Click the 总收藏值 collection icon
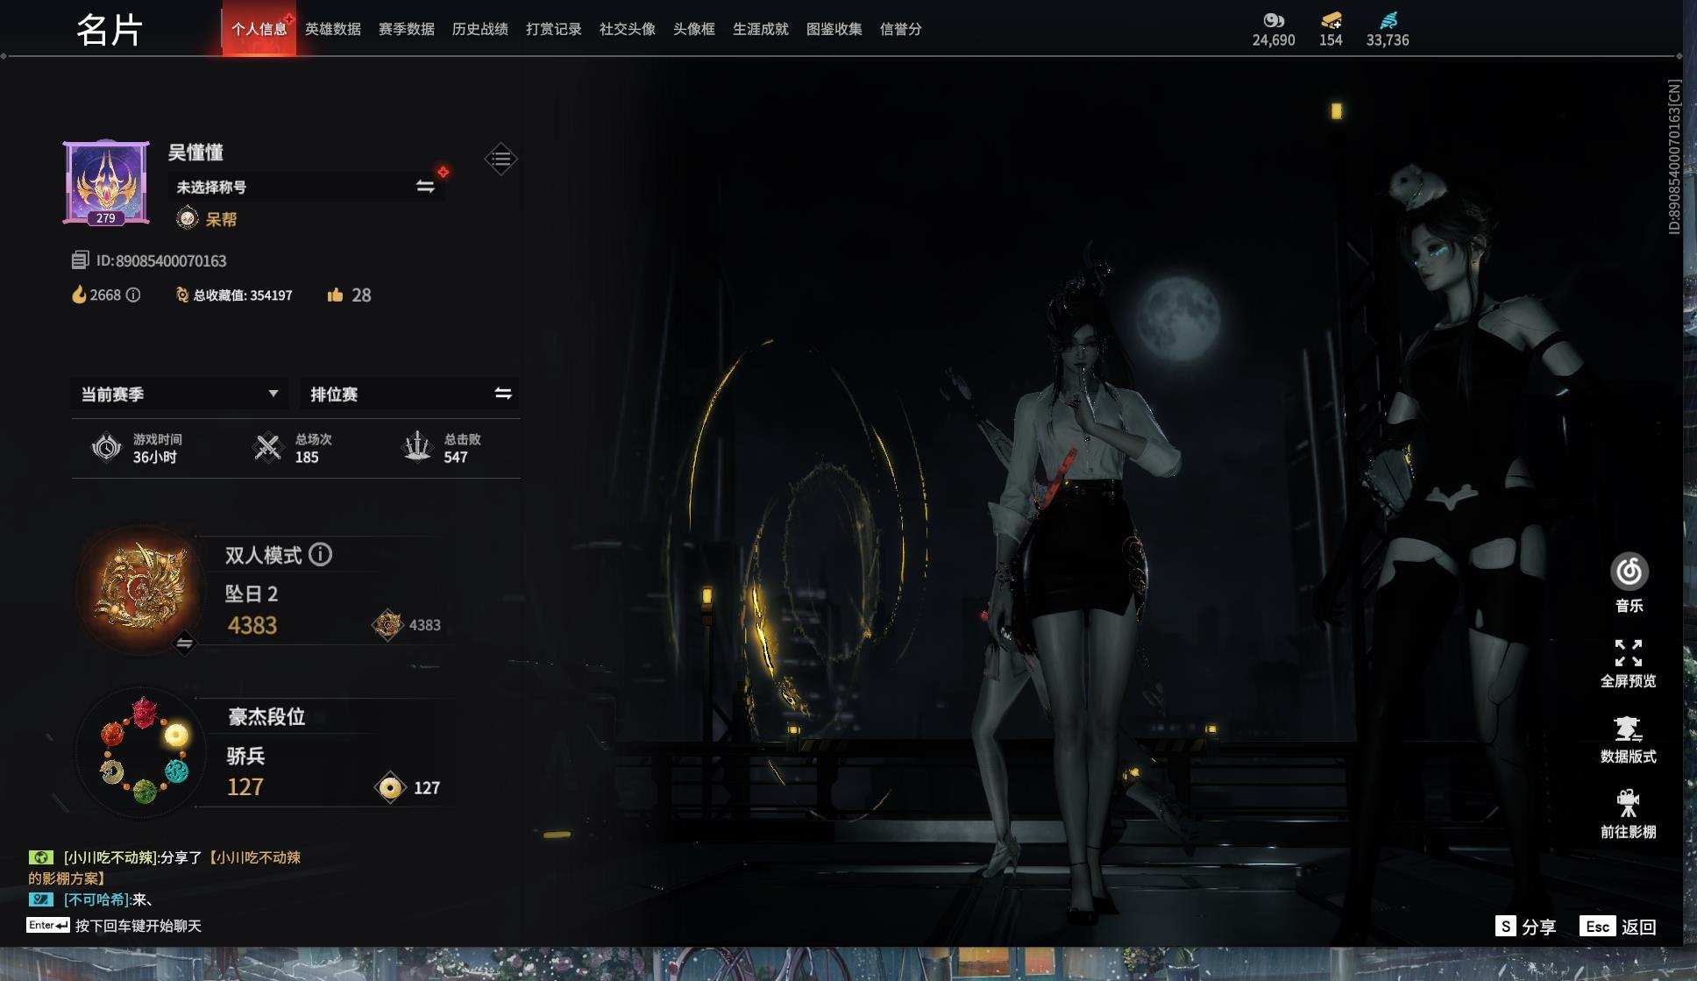This screenshot has width=1697, height=981. click(182, 295)
